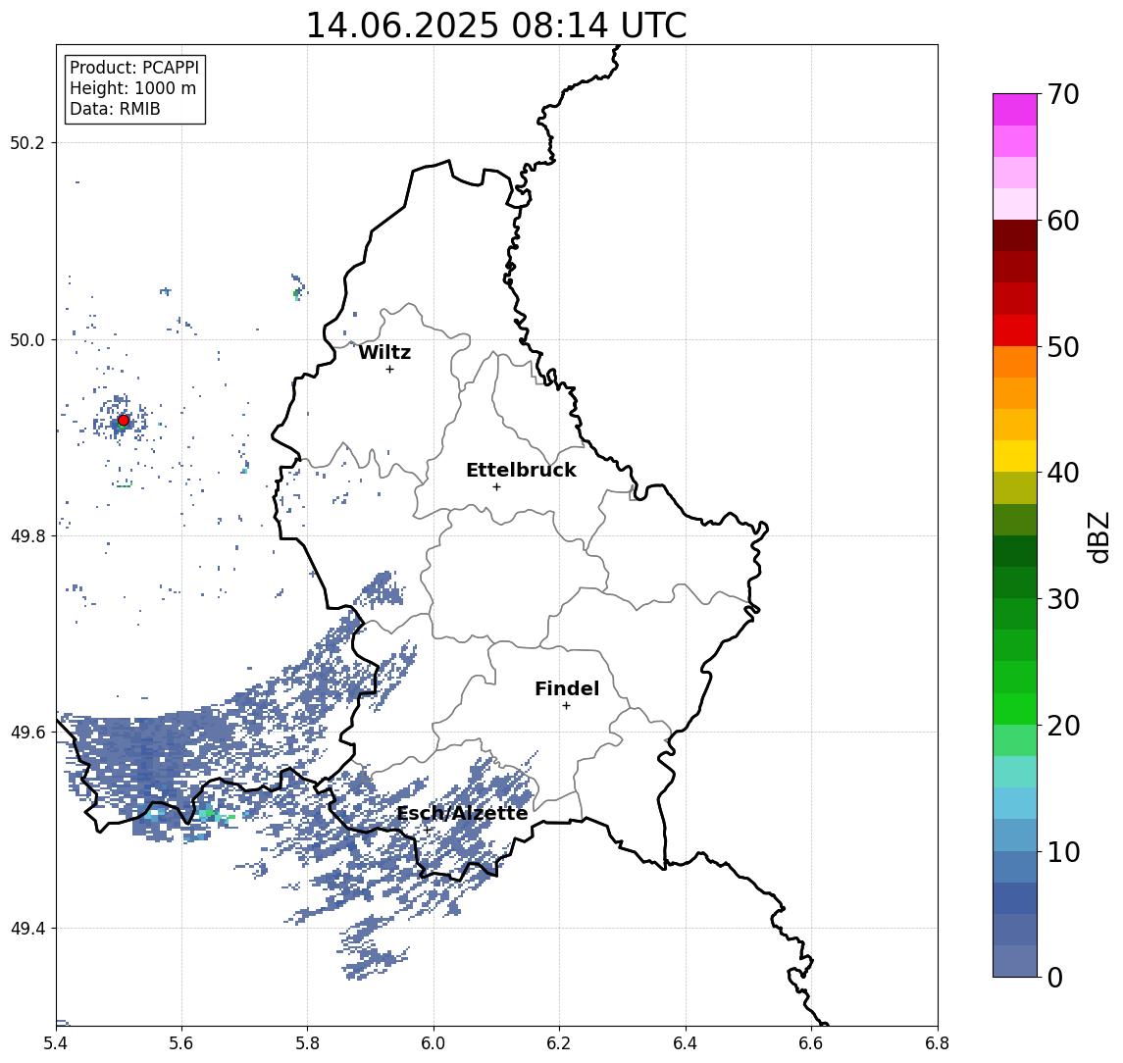Click the 70 tick on colorbar
The height and width of the screenshot is (1063, 1123).
coord(1062,94)
